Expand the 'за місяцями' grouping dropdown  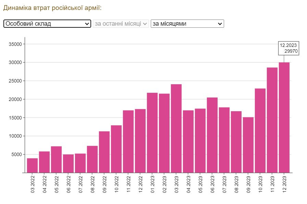click(187, 24)
